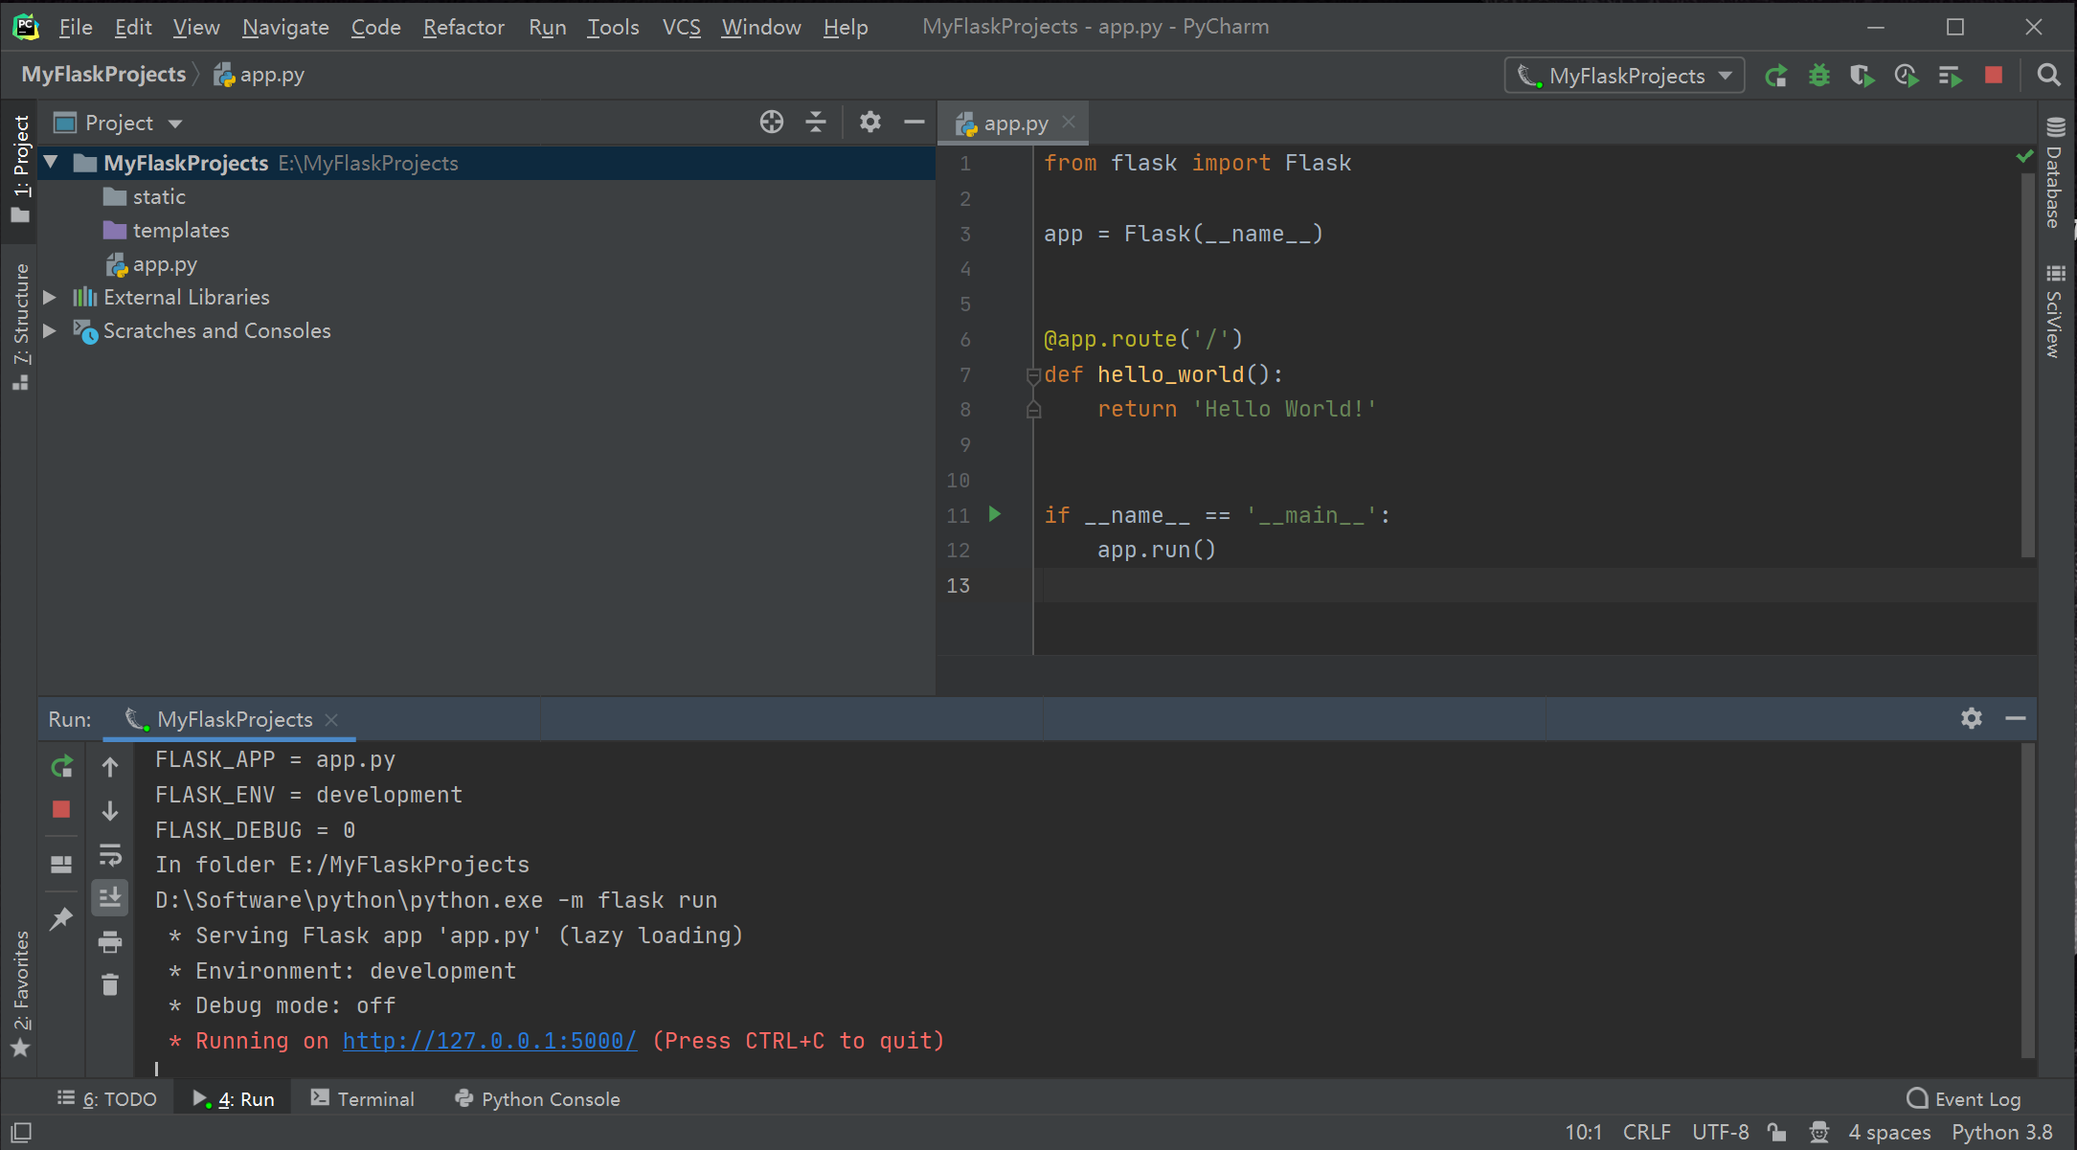2077x1150 pixels.
Task: Open the http://127.0.0.1:5000/ link
Action: 489,1041
